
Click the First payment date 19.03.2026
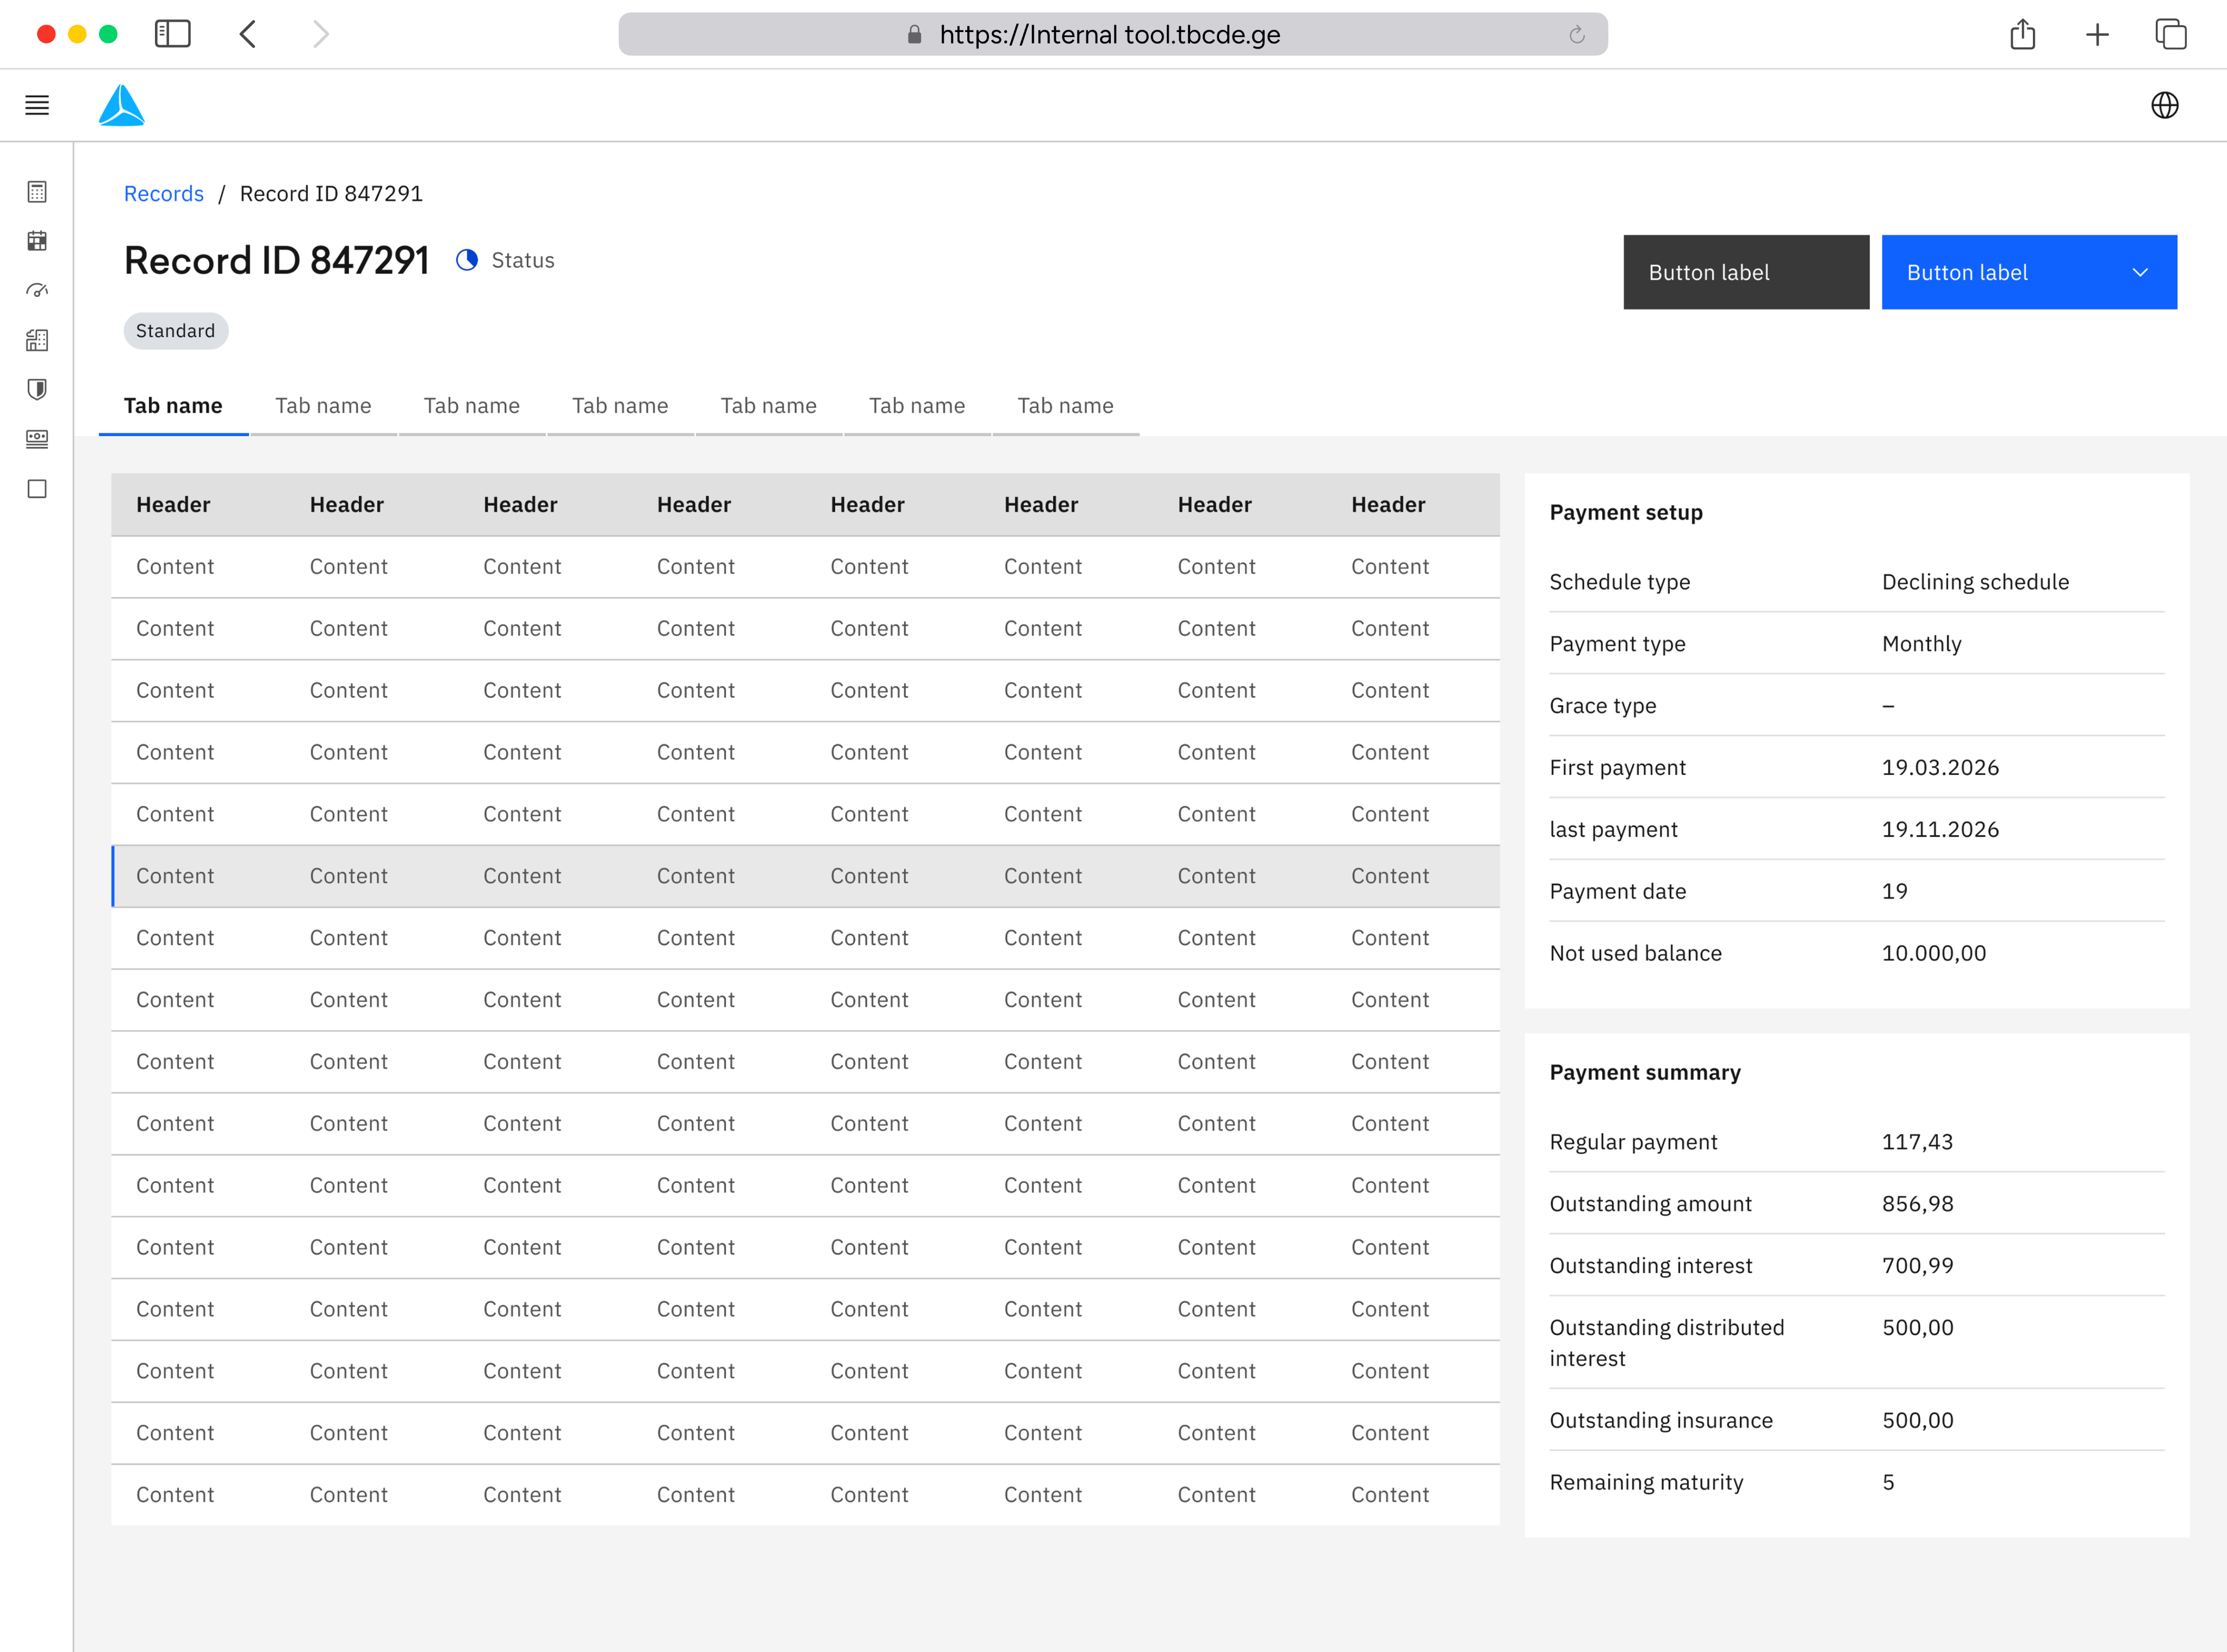coord(1940,767)
